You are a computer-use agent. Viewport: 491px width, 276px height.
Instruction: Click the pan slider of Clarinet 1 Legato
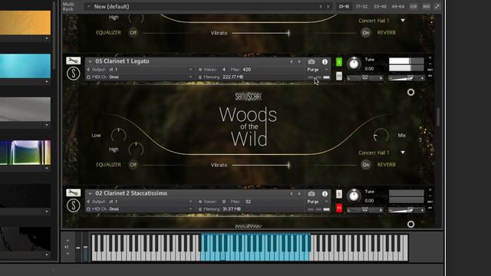365,78
